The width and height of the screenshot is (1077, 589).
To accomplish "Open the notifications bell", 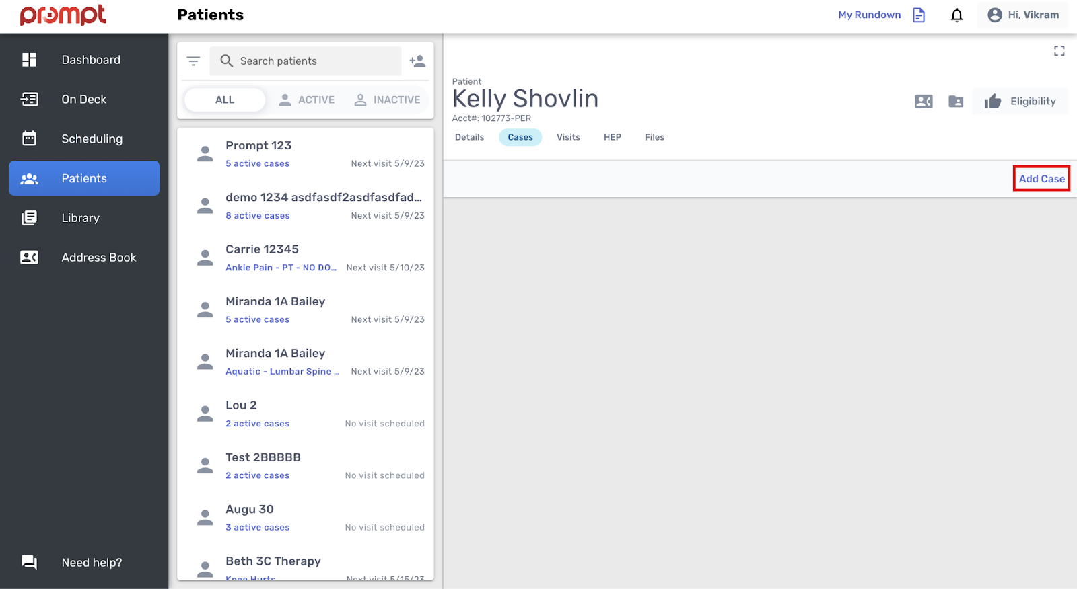I will [957, 15].
